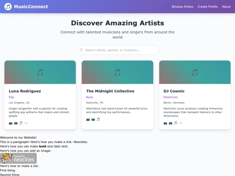This screenshot has width=235, height=176.
Task: Click the music note on Midnight Collective cover
Action: pyautogui.click(x=117, y=73)
